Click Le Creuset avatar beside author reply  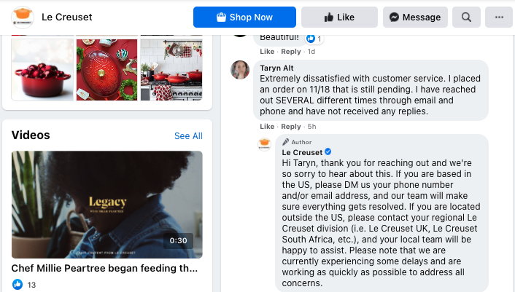[x=264, y=144]
